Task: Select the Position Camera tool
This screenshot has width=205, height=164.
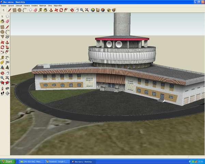Action: pos(2,88)
